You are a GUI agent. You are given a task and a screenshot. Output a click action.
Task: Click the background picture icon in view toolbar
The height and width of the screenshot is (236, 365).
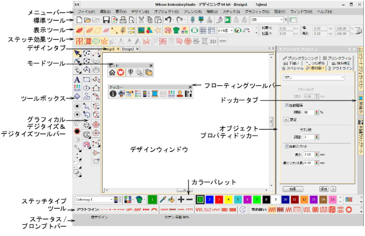click(x=141, y=30)
